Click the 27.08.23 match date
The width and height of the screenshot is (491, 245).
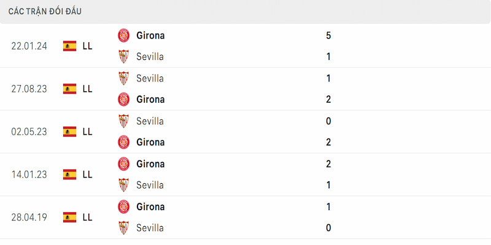[x=29, y=89]
